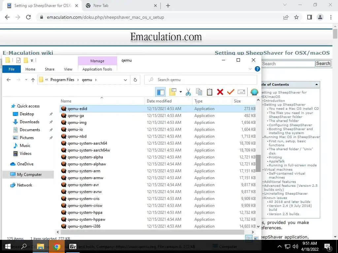
Task: Select Quick access in navigation pane
Action: click(28, 106)
